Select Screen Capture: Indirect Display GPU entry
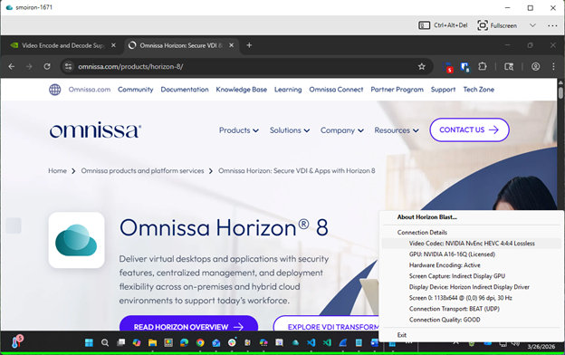 472,276
